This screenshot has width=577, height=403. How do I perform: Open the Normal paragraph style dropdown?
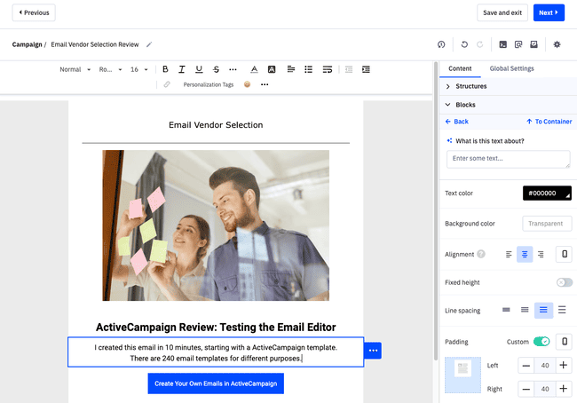click(75, 69)
